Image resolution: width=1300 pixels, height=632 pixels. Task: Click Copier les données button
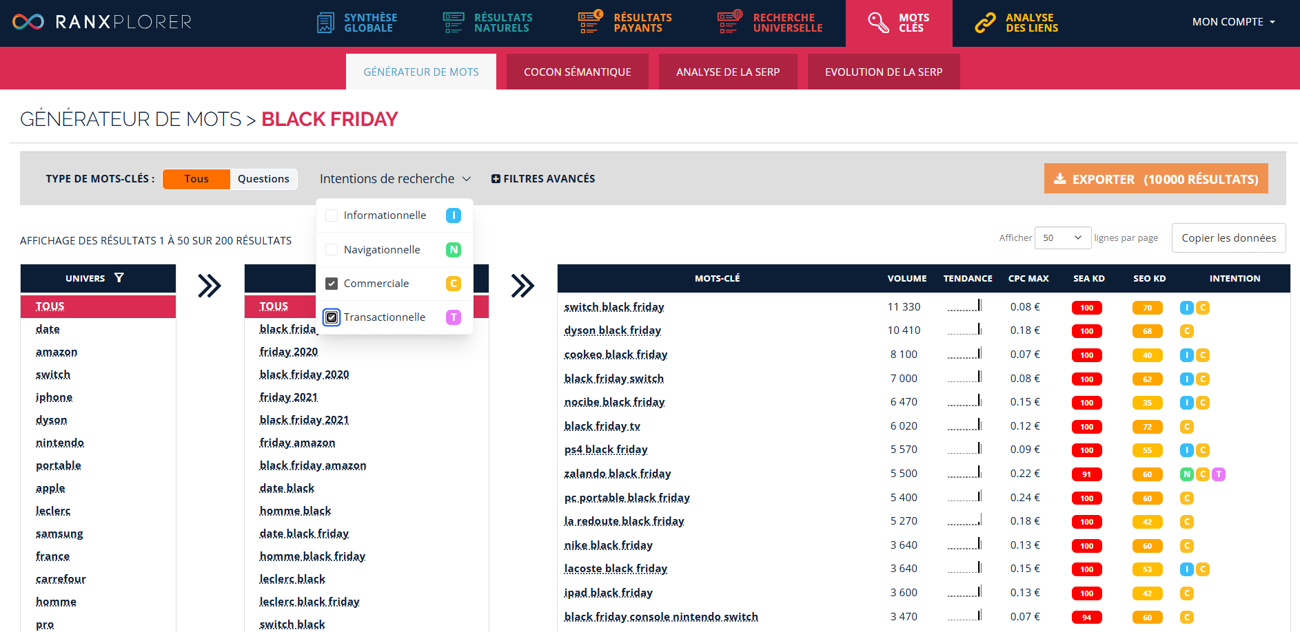1228,238
